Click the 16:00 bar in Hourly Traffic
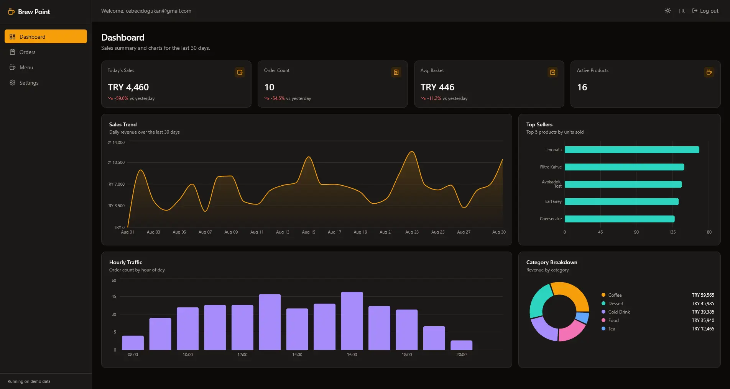Screen dimensions: 730x389 [352, 321]
